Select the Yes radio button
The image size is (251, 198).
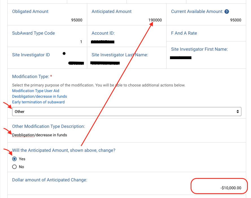pyautogui.click(x=14, y=159)
